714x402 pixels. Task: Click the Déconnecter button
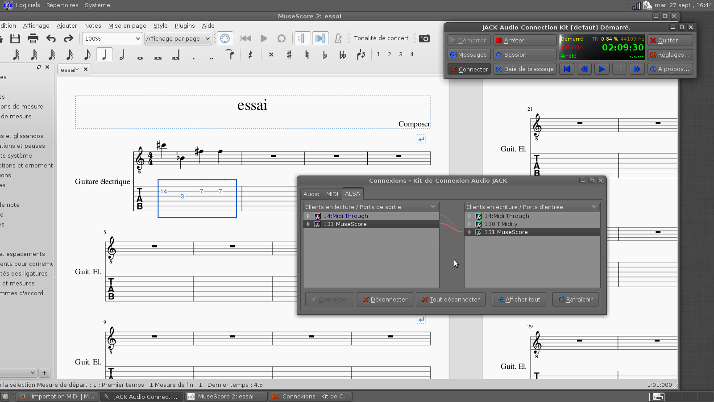pos(385,300)
